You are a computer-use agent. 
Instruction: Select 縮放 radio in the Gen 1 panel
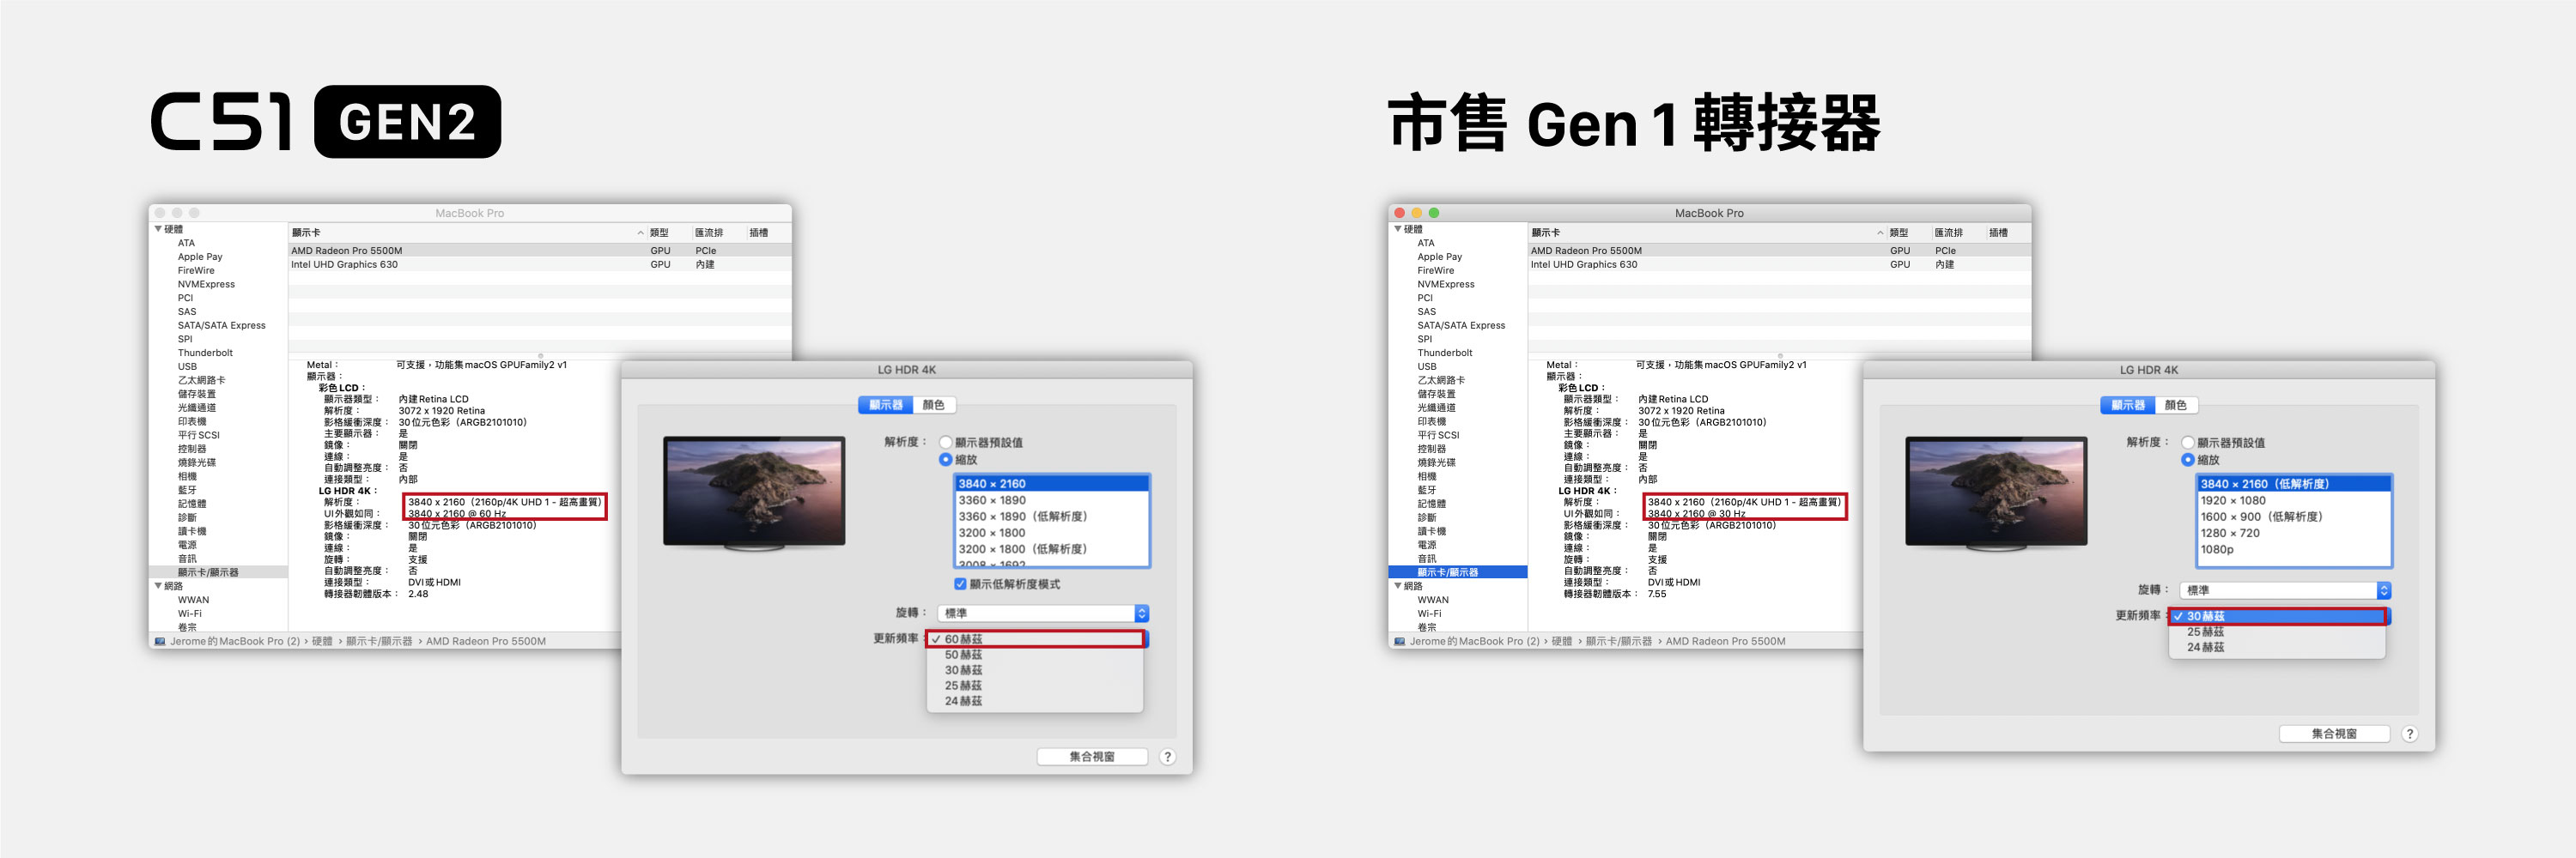pyautogui.click(x=2187, y=460)
